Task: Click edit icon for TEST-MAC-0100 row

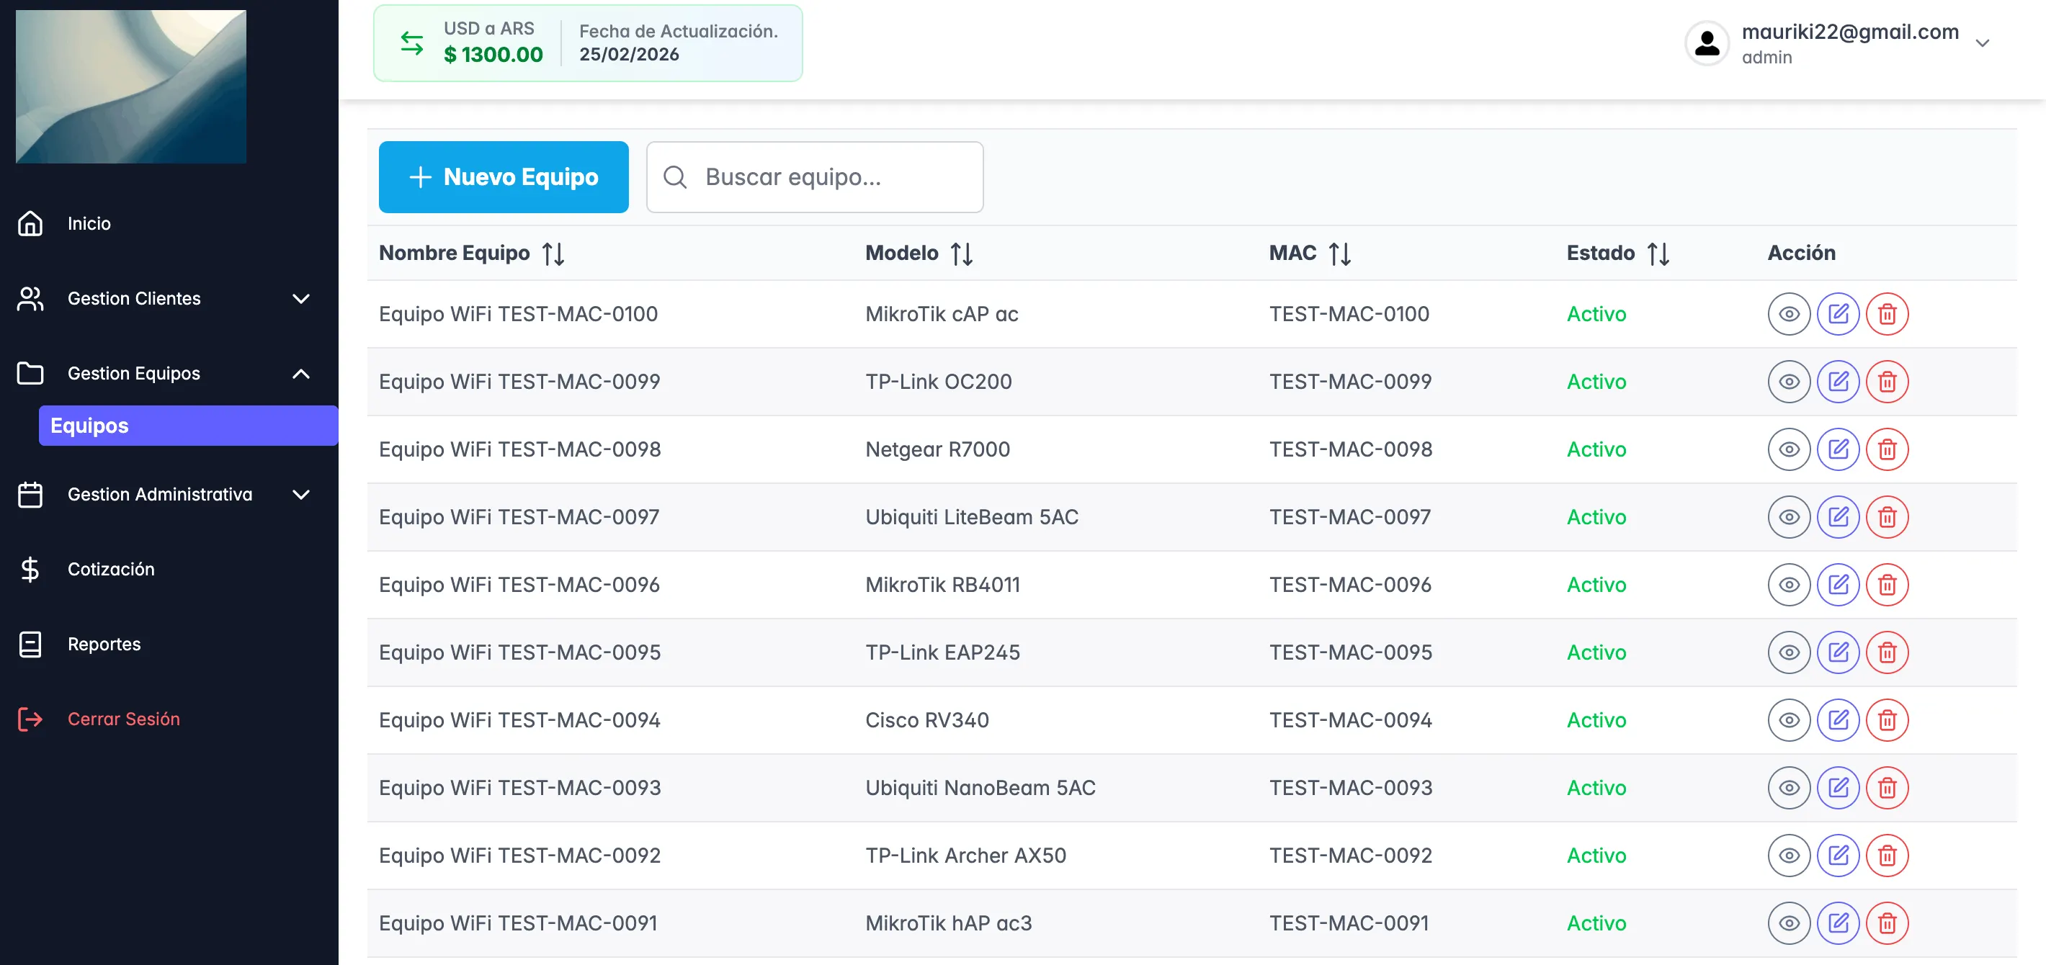Action: coord(1838,314)
